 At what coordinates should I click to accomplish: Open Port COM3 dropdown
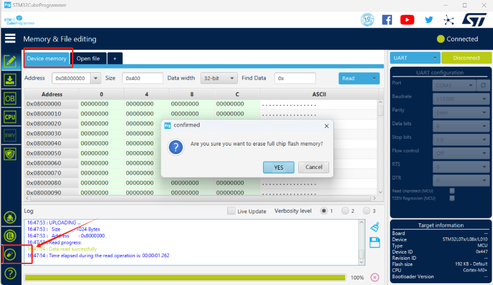tap(454, 85)
